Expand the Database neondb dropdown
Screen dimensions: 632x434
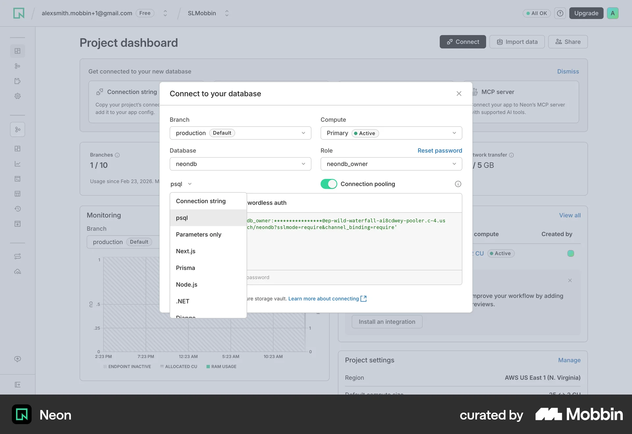[x=240, y=164]
